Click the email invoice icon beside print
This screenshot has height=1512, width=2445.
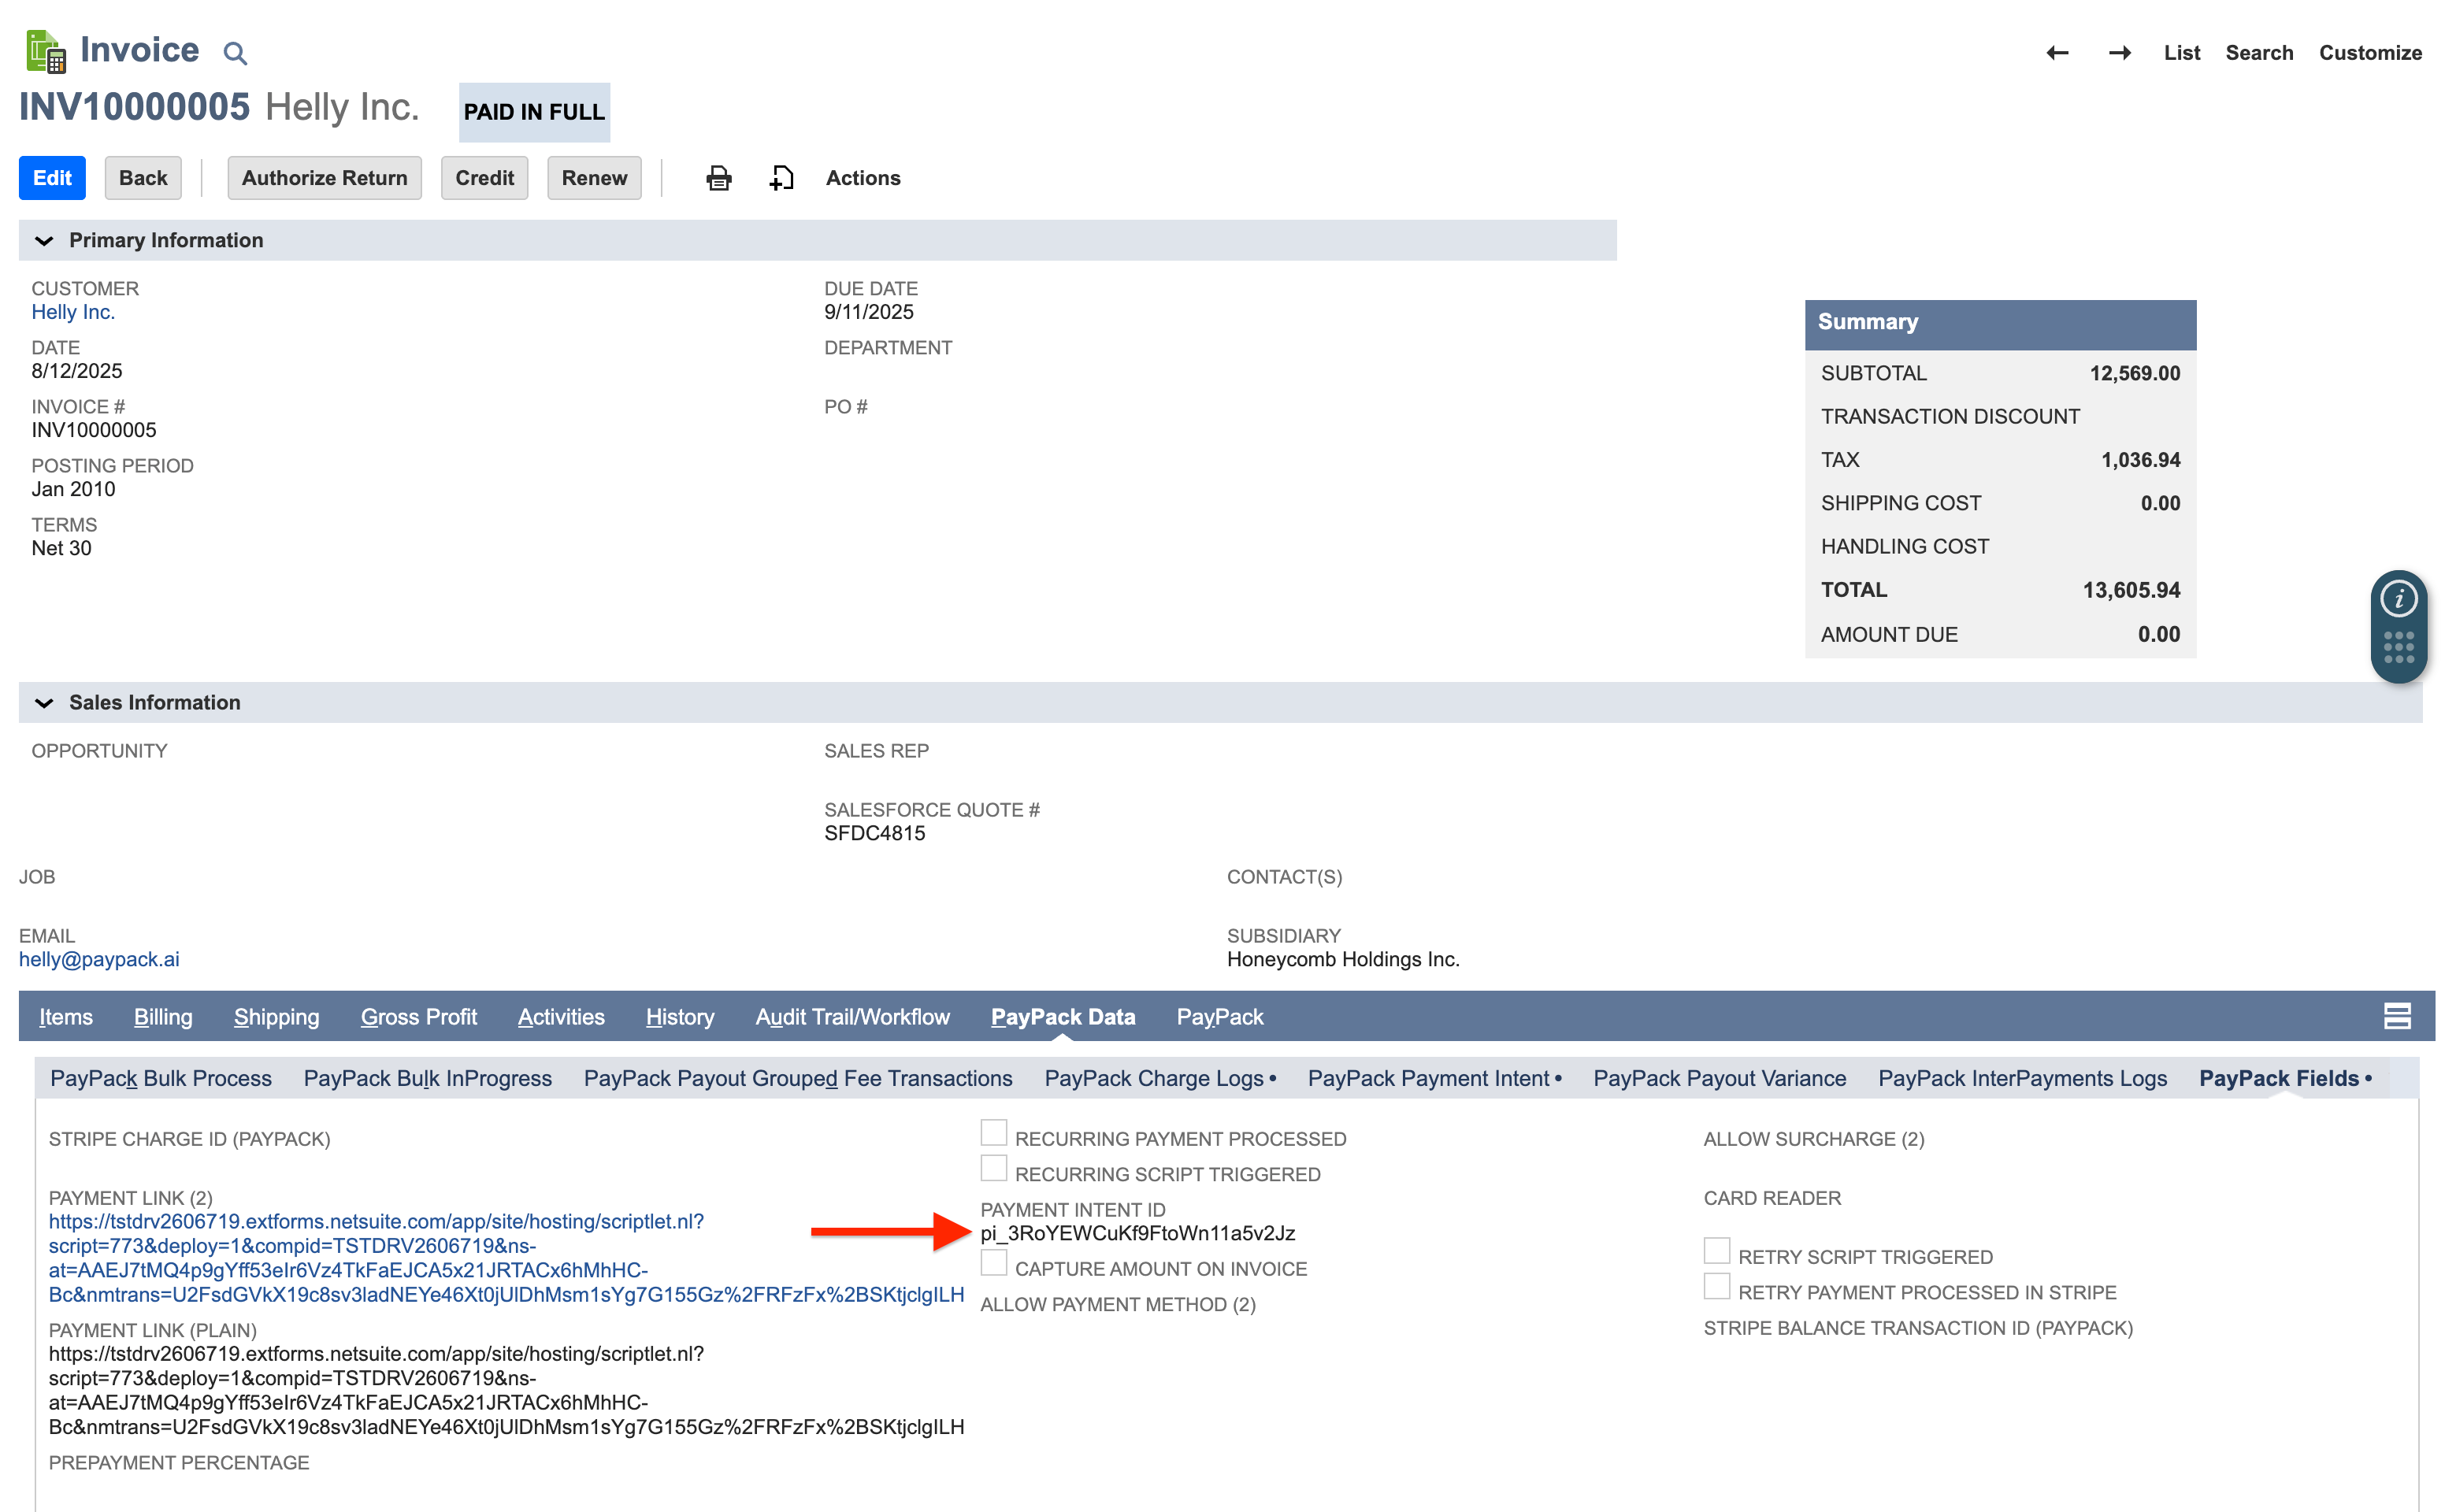(781, 177)
